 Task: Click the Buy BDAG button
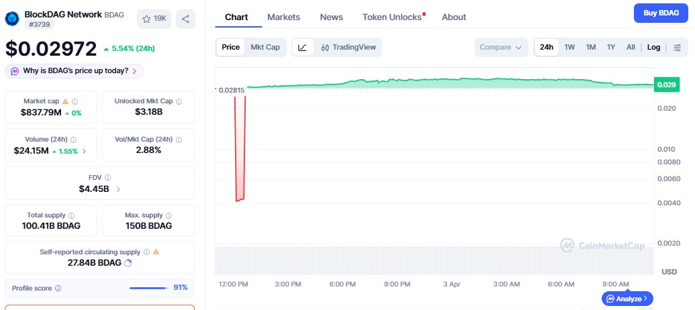(x=661, y=13)
